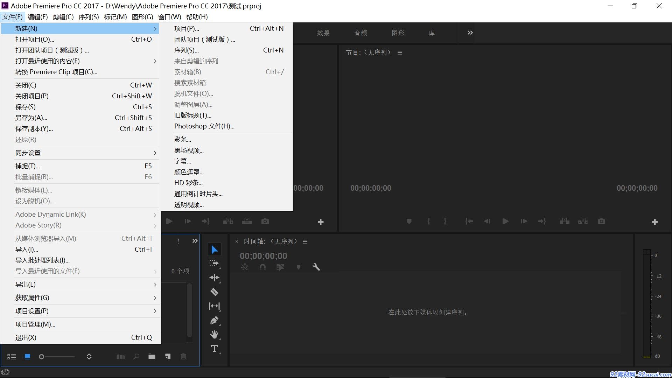Open the 编辑(E) menu

[x=37, y=17]
